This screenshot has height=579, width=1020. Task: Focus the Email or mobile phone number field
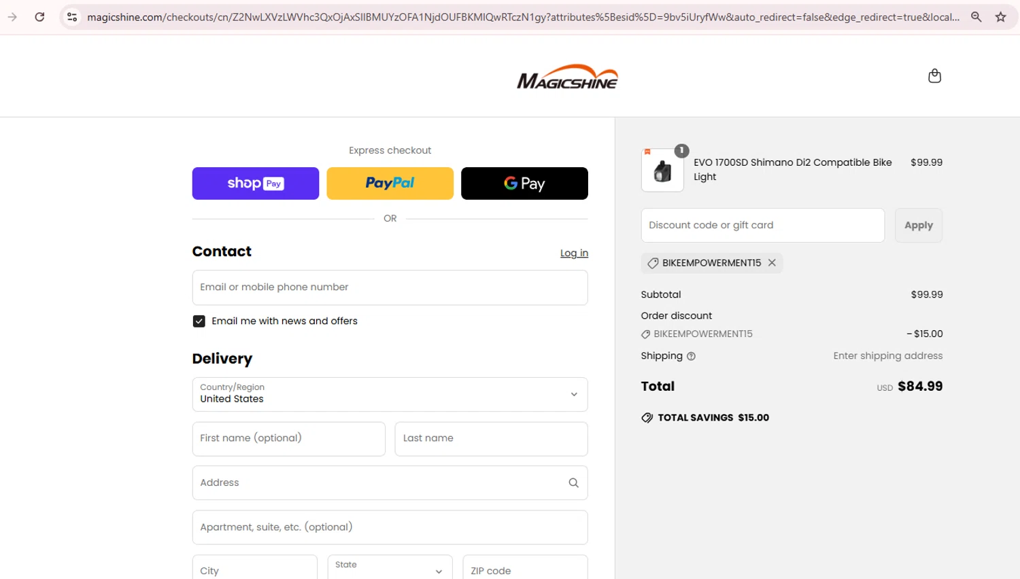coord(390,287)
